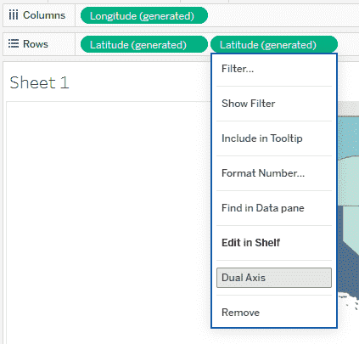Open Format Number... from the menu
The width and height of the screenshot is (359, 344).
[x=274, y=173]
